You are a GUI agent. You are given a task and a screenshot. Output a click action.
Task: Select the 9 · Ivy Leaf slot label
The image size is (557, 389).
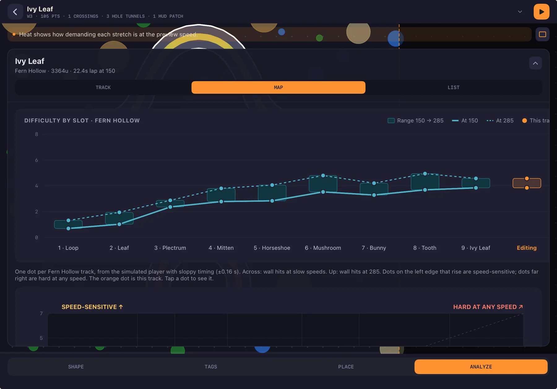[476, 248]
